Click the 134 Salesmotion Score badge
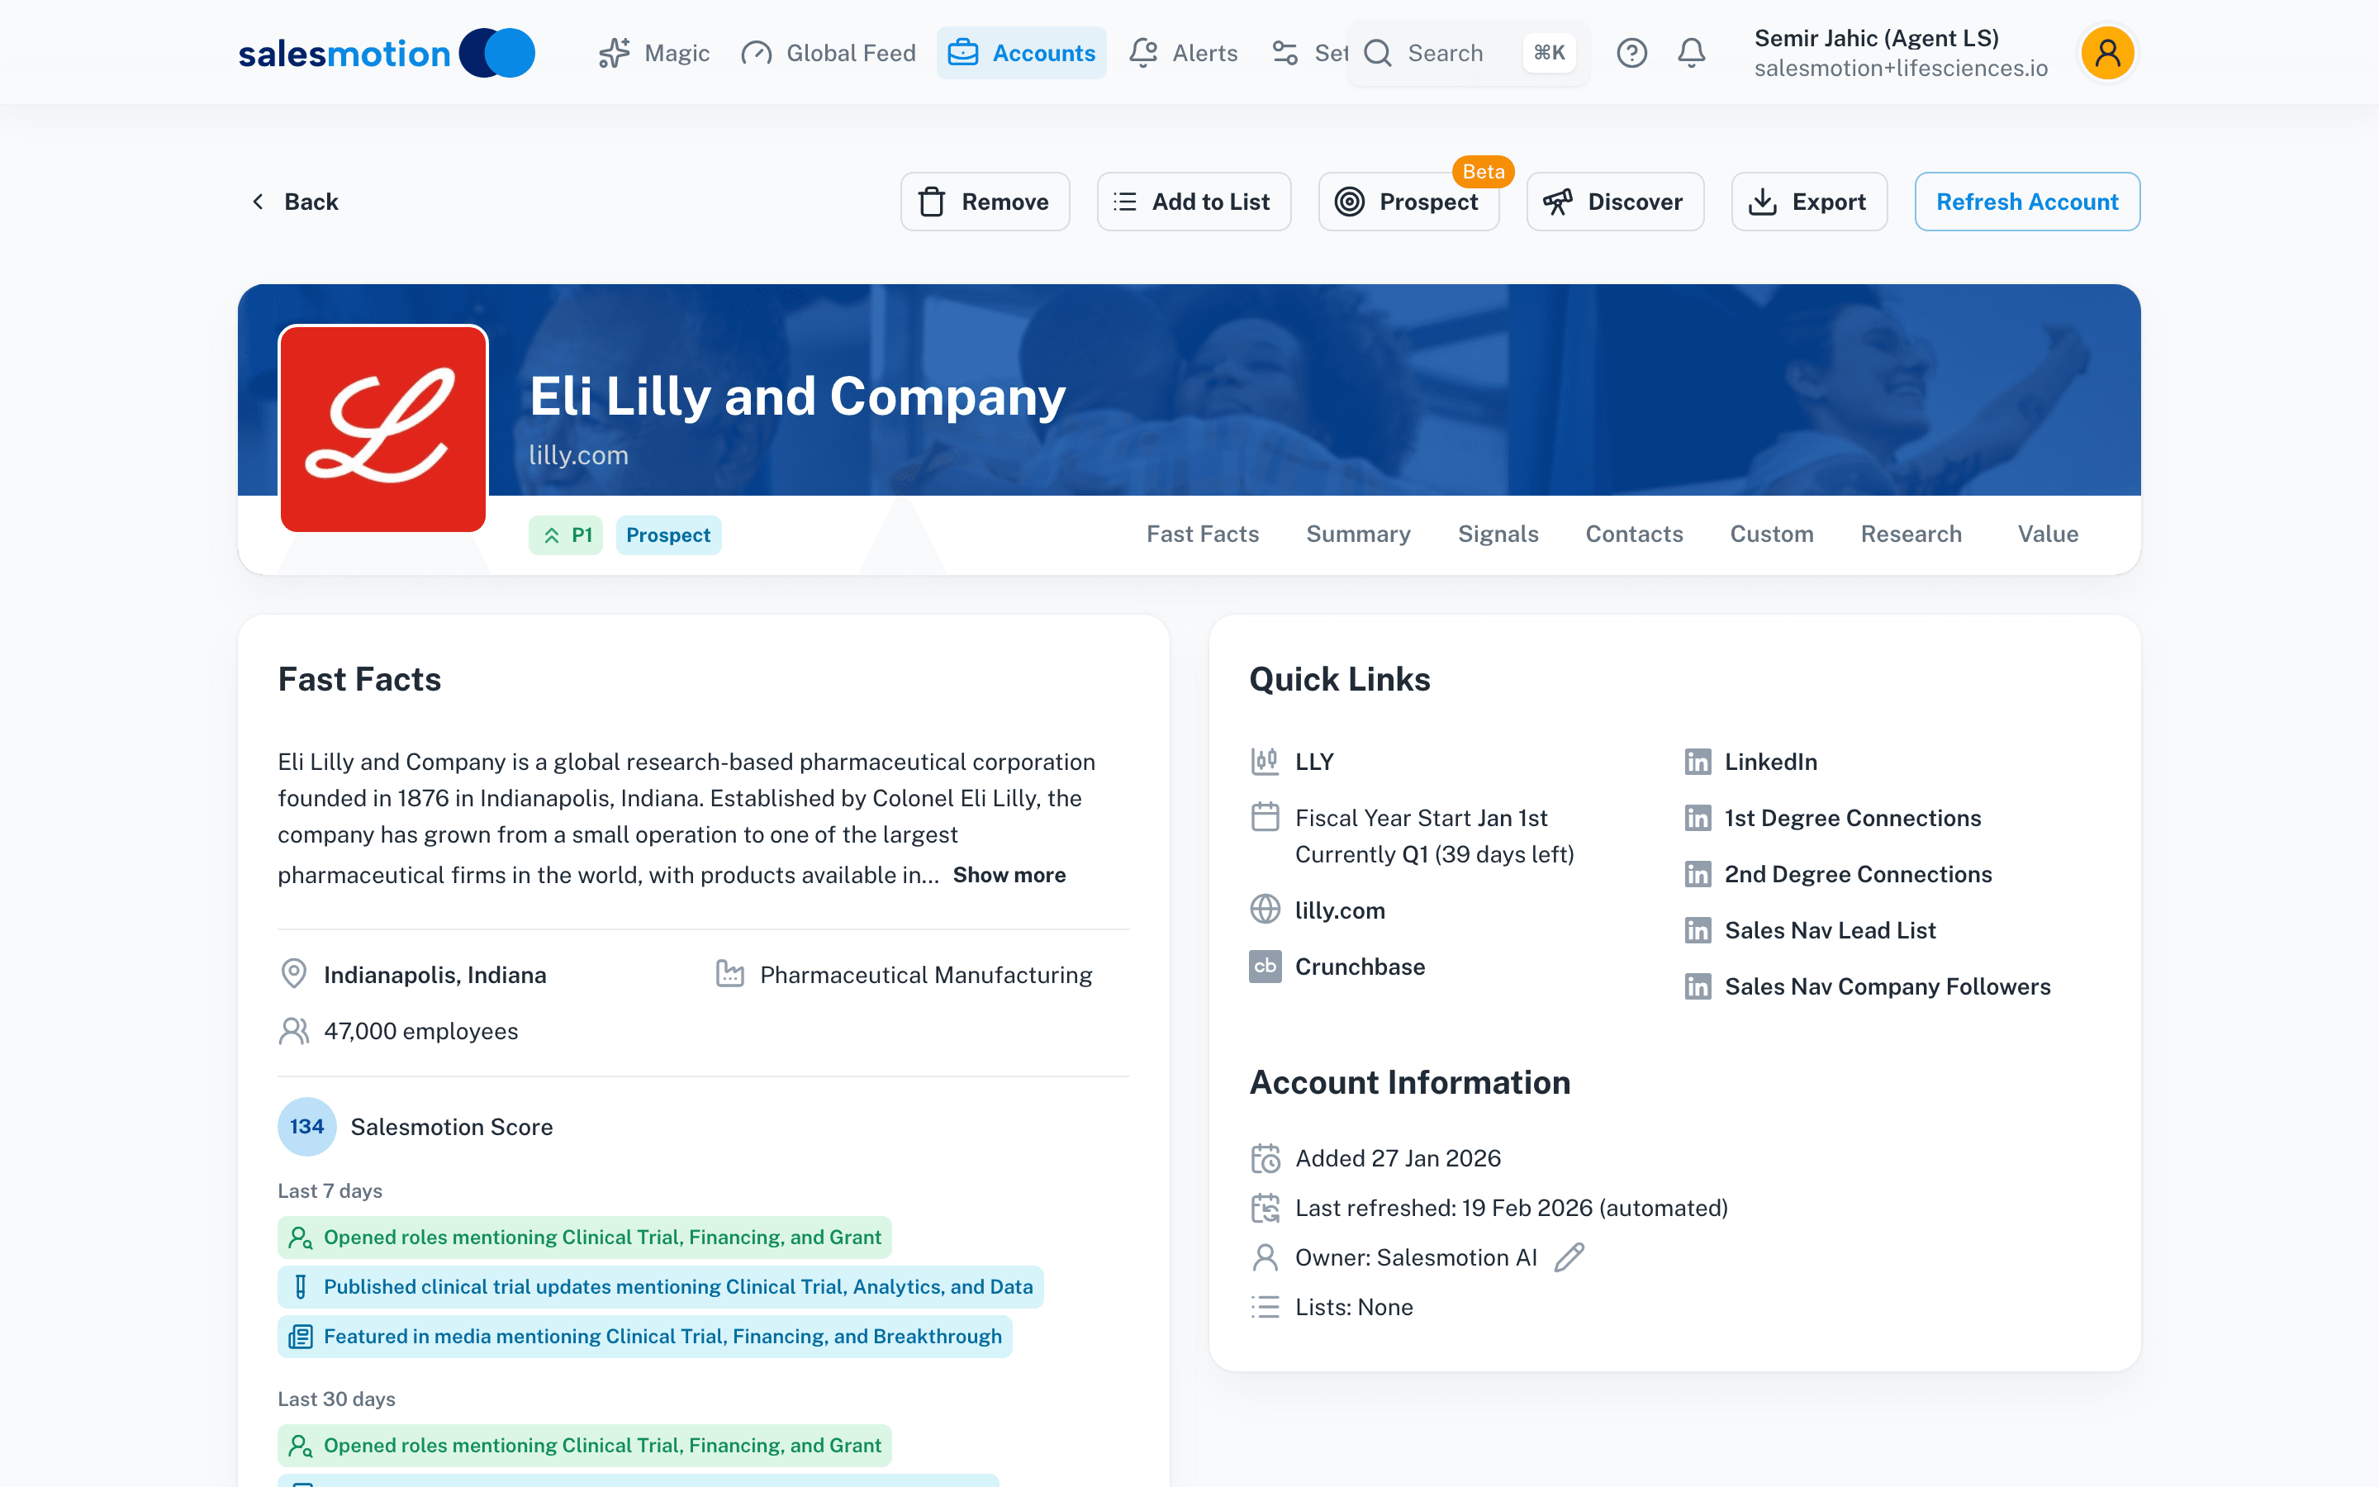Viewport: 2379px width, 1487px height. pos(306,1126)
